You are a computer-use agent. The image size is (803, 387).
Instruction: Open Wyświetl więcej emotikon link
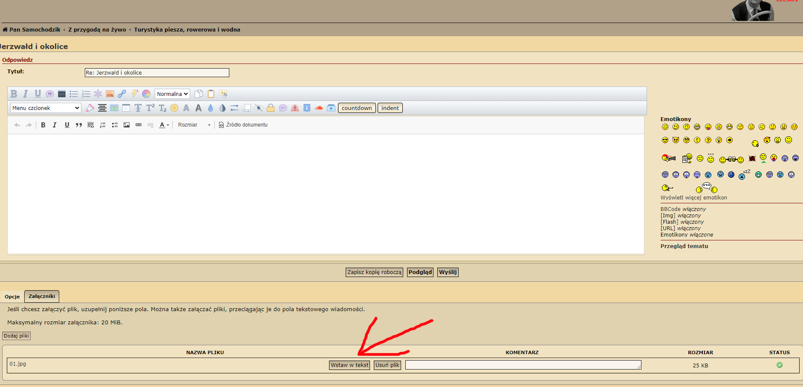point(693,198)
